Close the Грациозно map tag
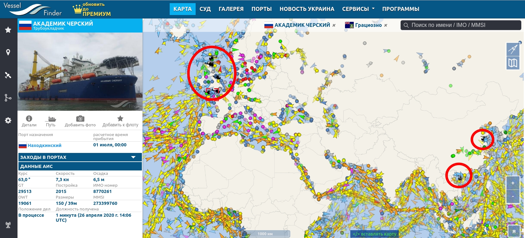 pyautogui.click(x=385, y=25)
